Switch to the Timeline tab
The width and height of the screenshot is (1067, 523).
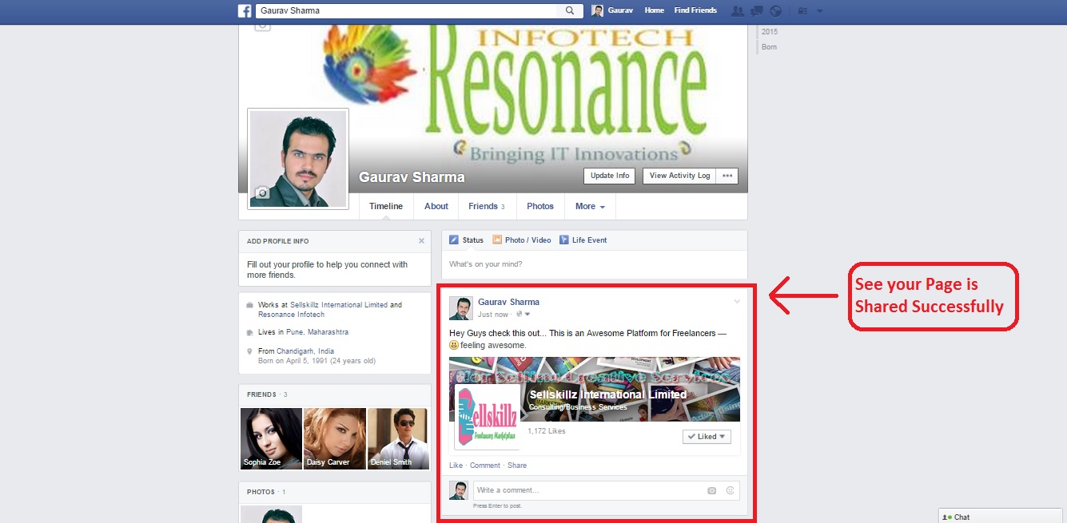click(x=386, y=206)
